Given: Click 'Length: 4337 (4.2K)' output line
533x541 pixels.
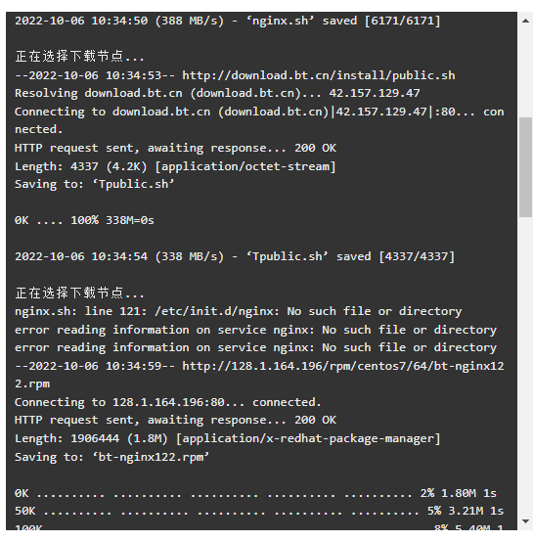Looking at the screenshot, I should point(175,166).
